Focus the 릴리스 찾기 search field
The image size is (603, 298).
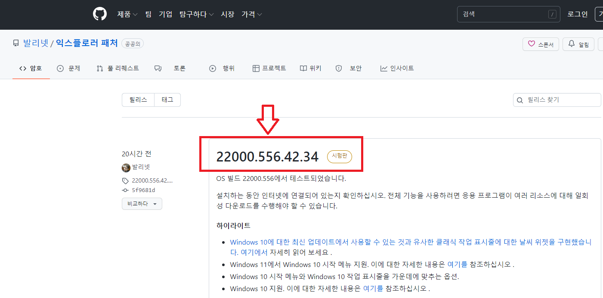pos(557,100)
